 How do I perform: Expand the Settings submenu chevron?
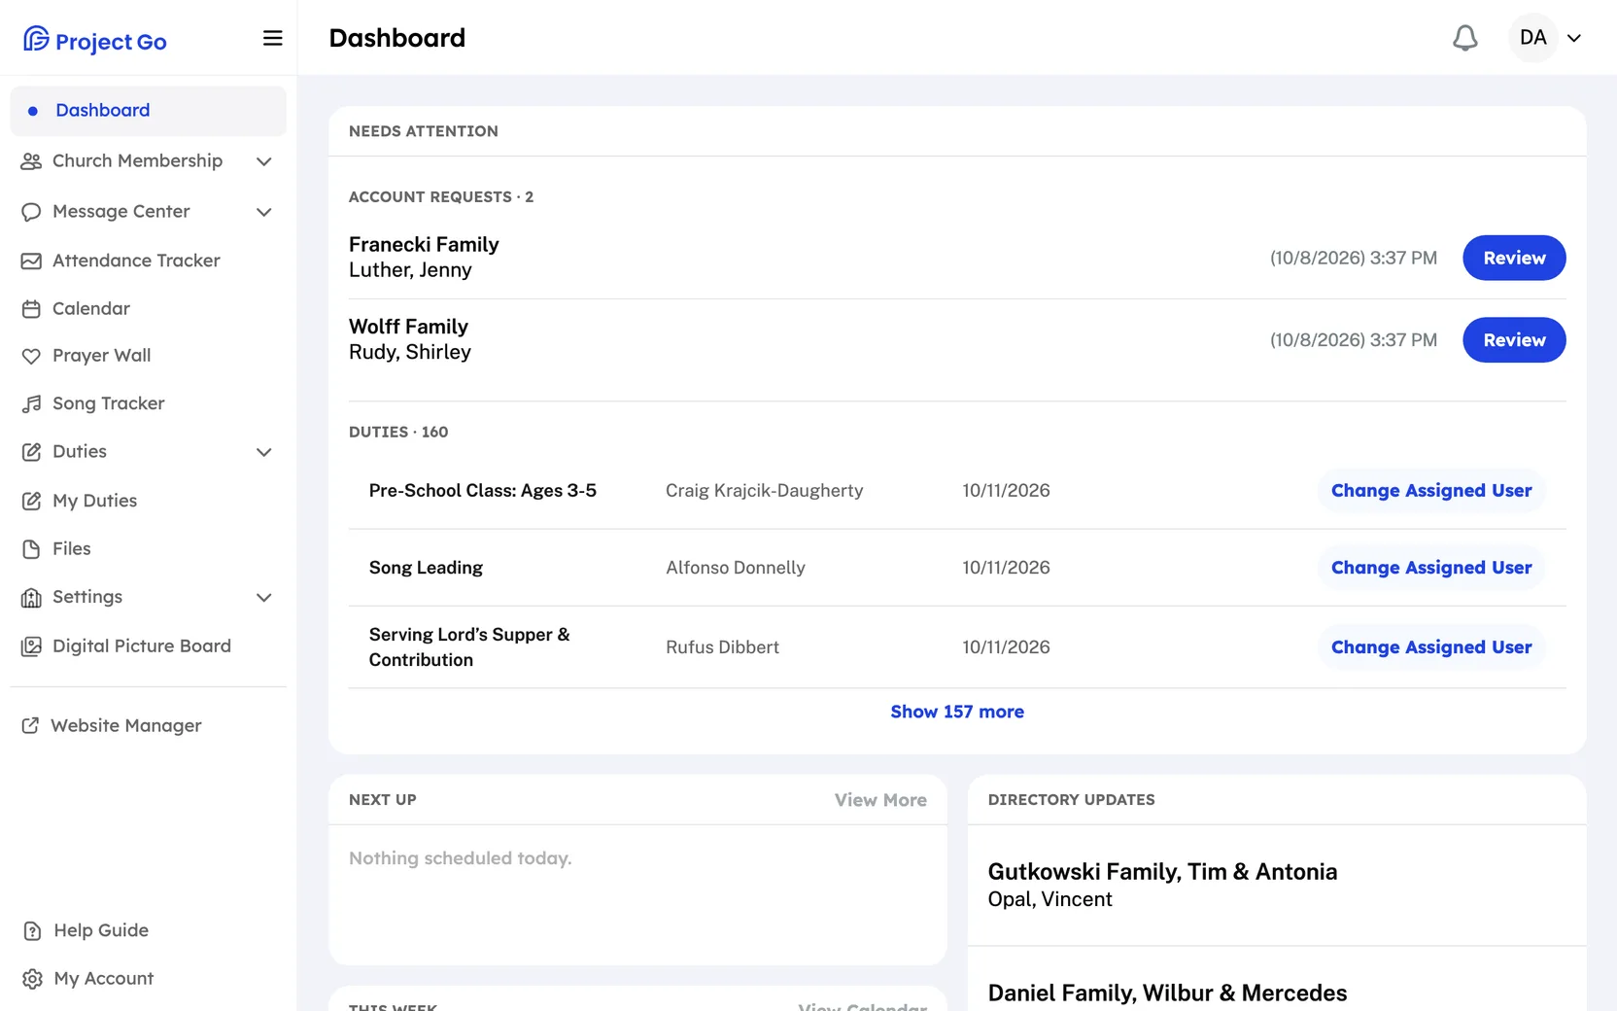(x=263, y=598)
